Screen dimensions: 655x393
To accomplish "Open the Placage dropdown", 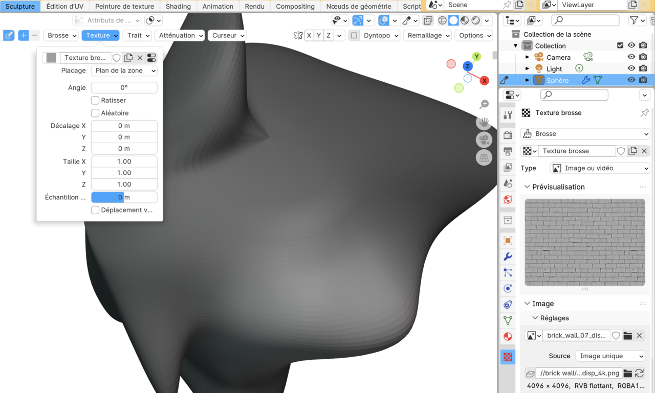I will [x=124, y=71].
